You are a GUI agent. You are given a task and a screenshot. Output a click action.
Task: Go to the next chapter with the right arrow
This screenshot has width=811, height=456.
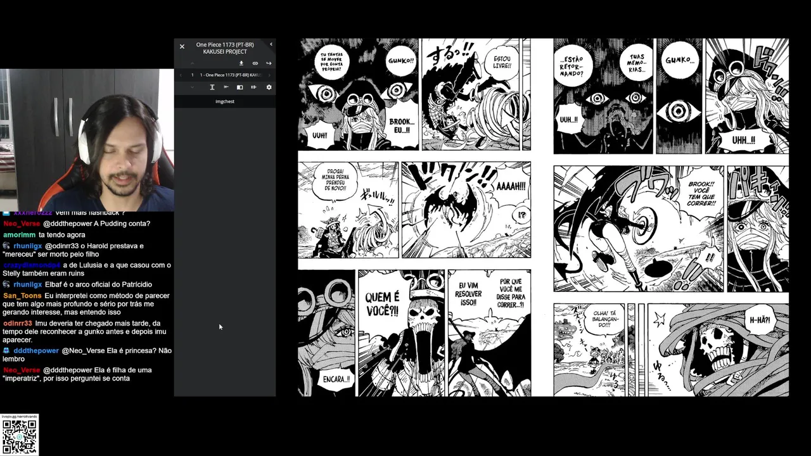click(269, 75)
